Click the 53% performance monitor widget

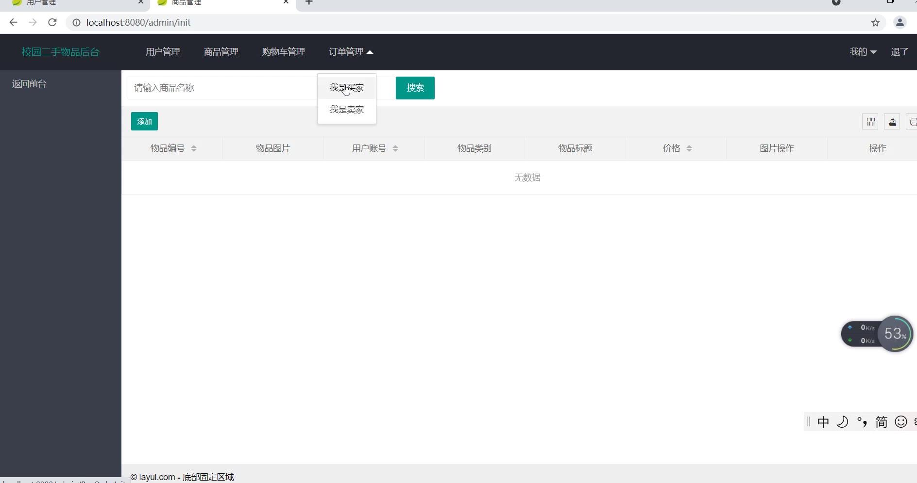(x=895, y=334)
